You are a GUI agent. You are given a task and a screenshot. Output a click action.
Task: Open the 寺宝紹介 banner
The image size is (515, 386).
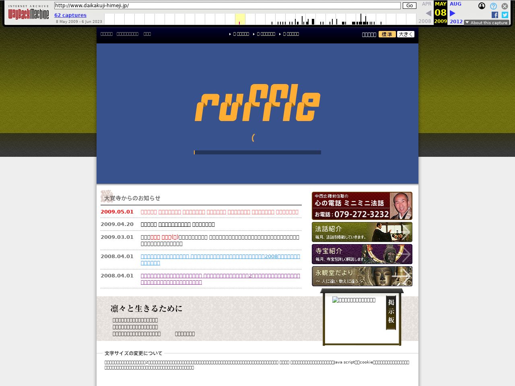[x=362, y=254]
